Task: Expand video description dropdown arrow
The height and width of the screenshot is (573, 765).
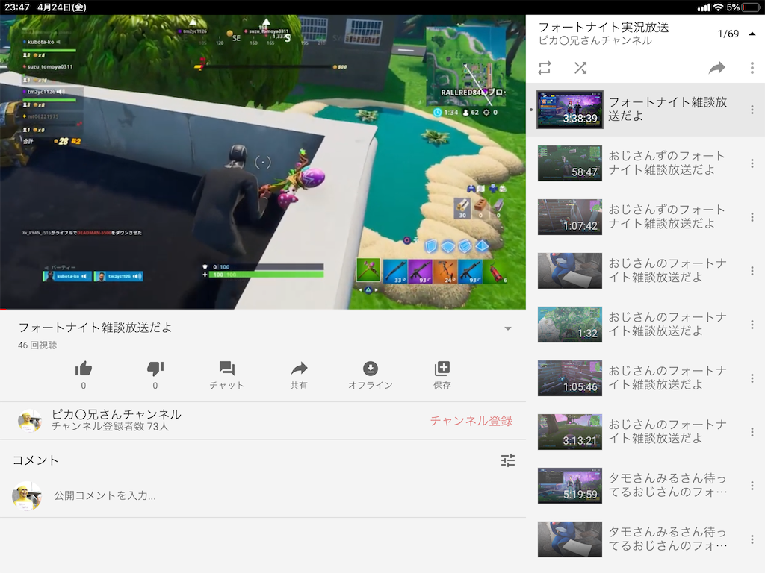Action: pos(508,328)
